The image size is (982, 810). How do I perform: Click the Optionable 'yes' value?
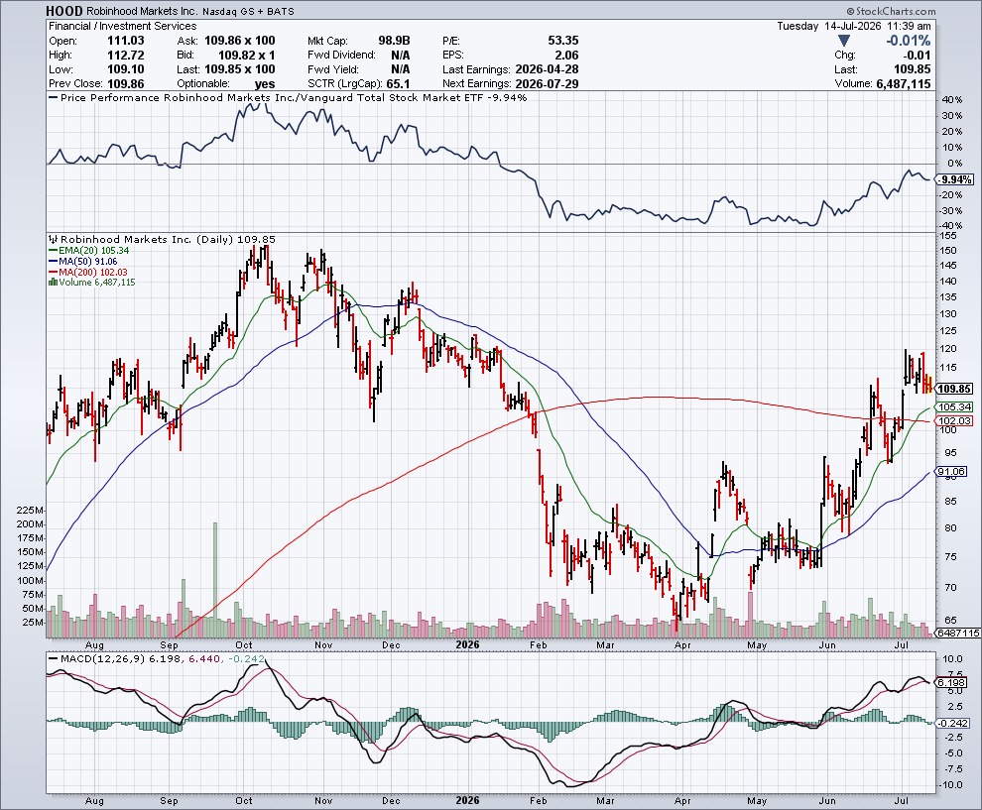pyautogui.click(x=265, y=84)
